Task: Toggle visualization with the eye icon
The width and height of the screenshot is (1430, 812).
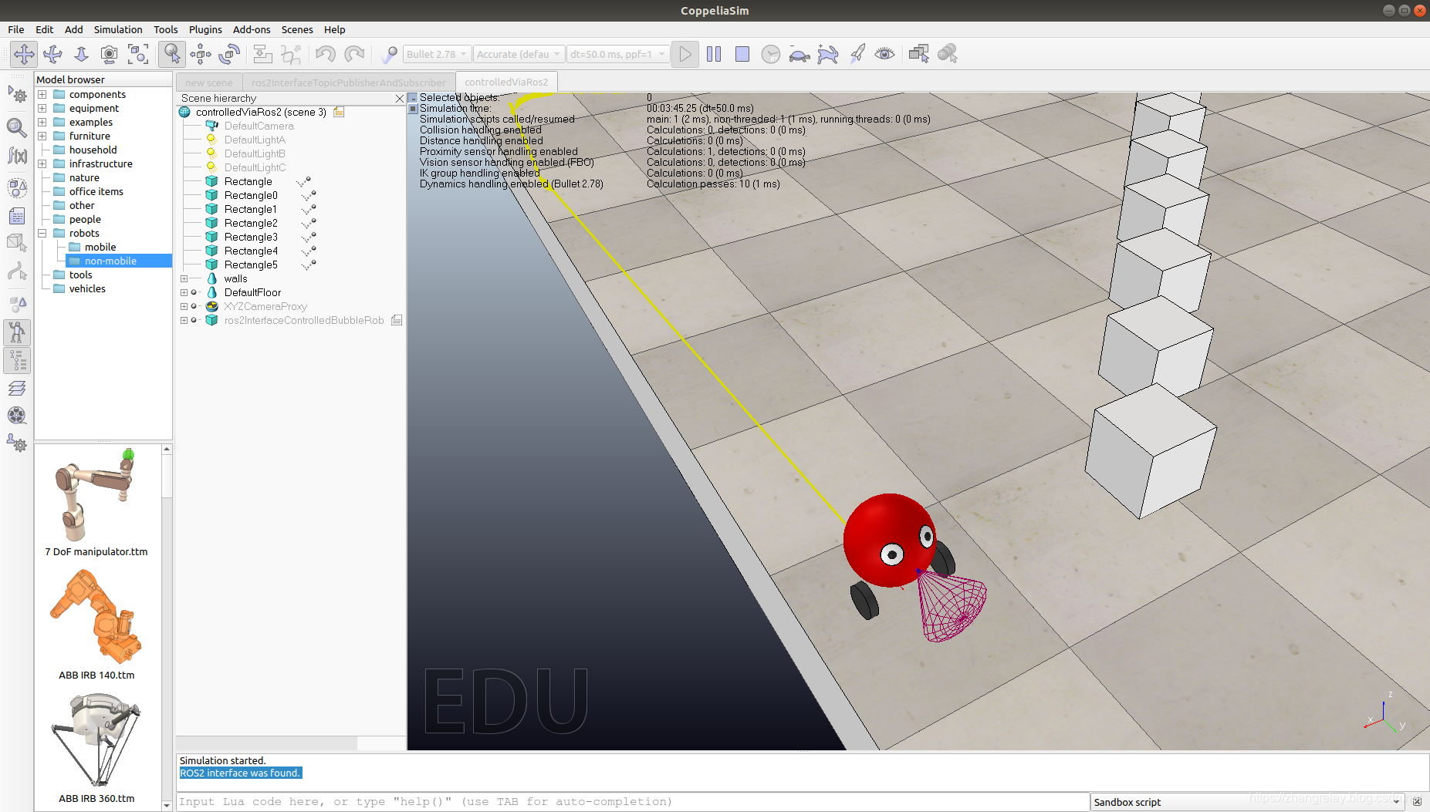Action: click(x=885, y=54)
